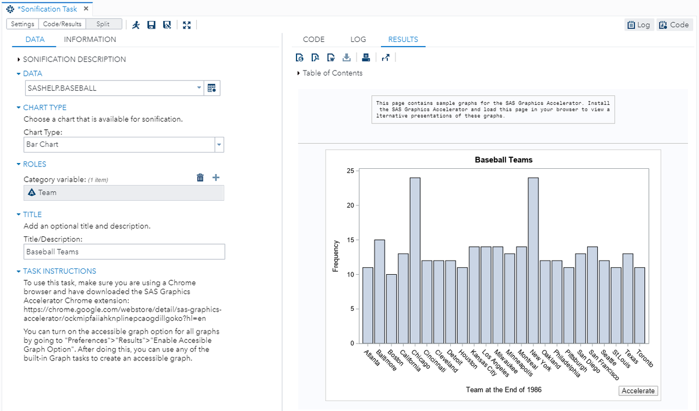Select the RESULTS tab
Viewport: 699px width, 411px height.
[403, 40]
